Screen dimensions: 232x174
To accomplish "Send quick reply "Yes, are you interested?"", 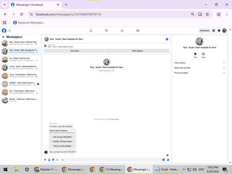I will click(x=63, y=137).
